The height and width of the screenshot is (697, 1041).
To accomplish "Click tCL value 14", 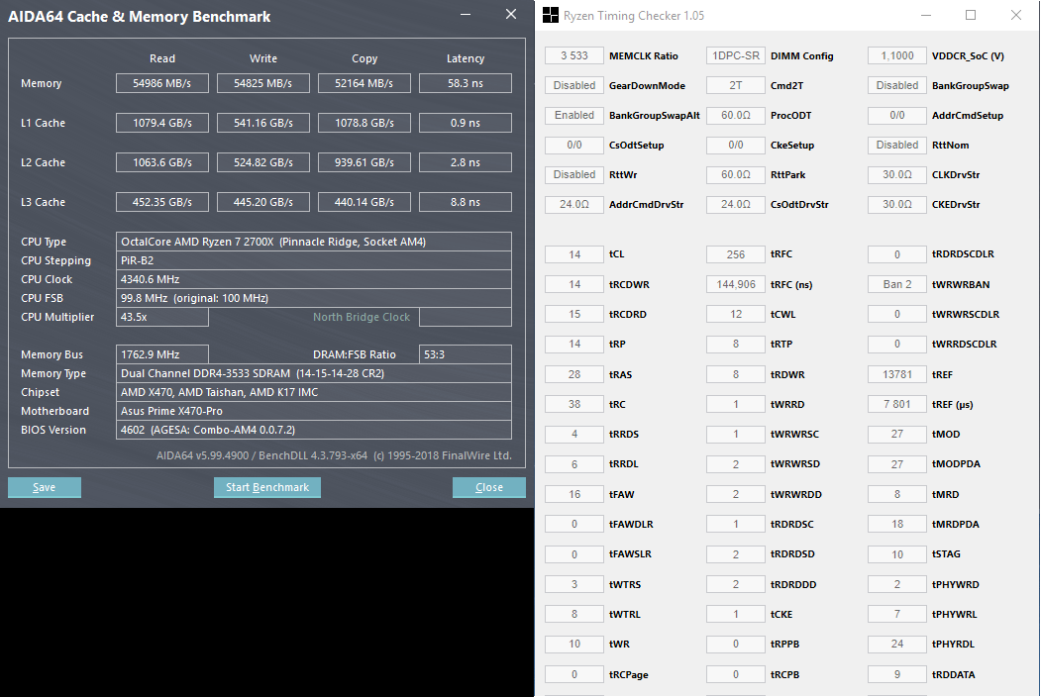I will [574, 254].
